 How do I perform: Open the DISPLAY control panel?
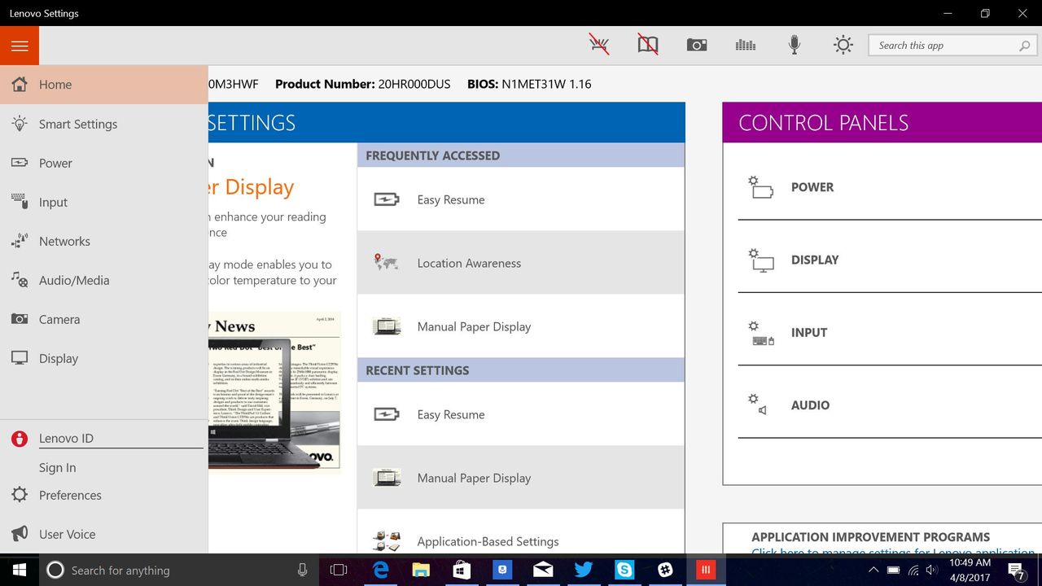[x=890, y=260]
